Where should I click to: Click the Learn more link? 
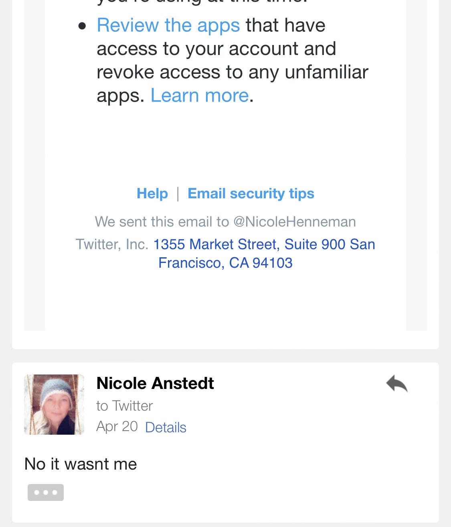coord(200,96)
